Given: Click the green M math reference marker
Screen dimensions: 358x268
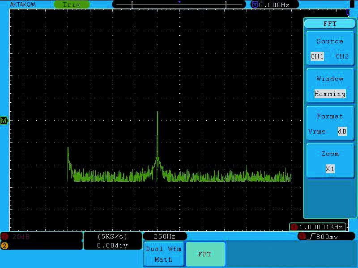Looking at the screenshot, I should click(x=4, y=121).
